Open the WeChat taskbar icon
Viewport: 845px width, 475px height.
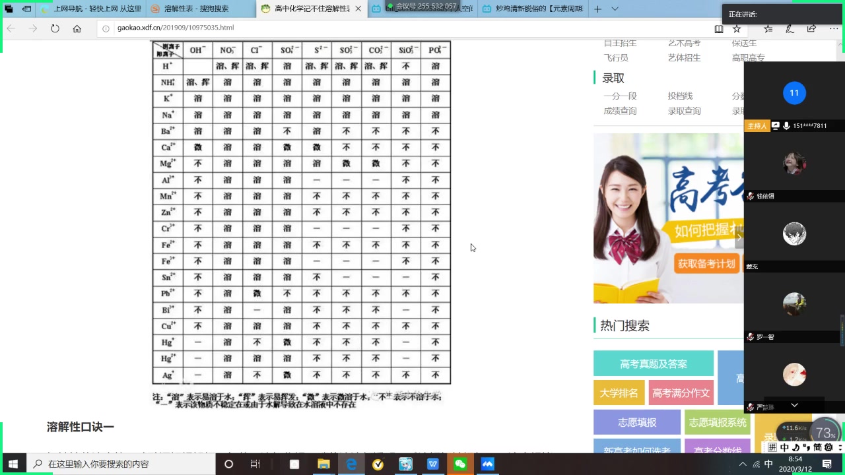460,464
